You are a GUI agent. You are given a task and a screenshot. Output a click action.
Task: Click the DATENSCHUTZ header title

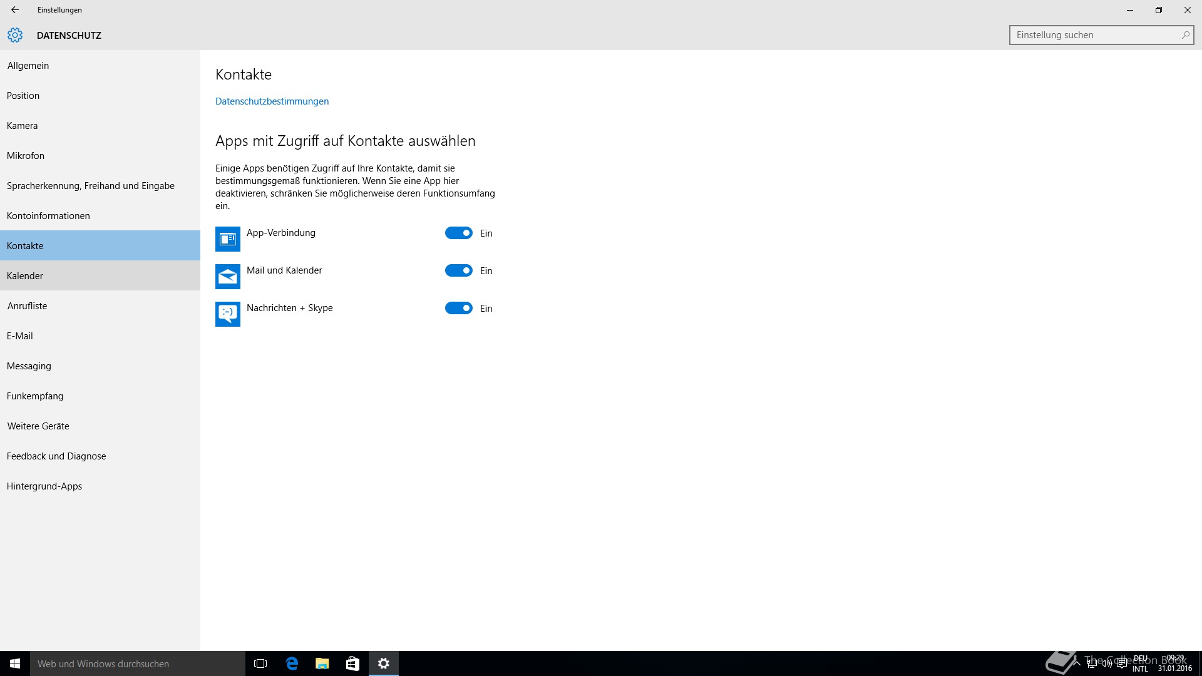(69, 36)
